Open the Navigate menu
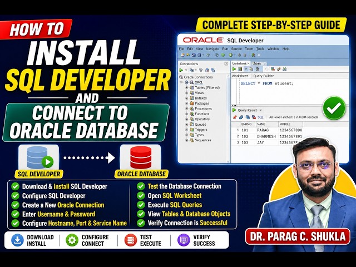This screenshot has height=267, width=356. (x=212, y=49)
